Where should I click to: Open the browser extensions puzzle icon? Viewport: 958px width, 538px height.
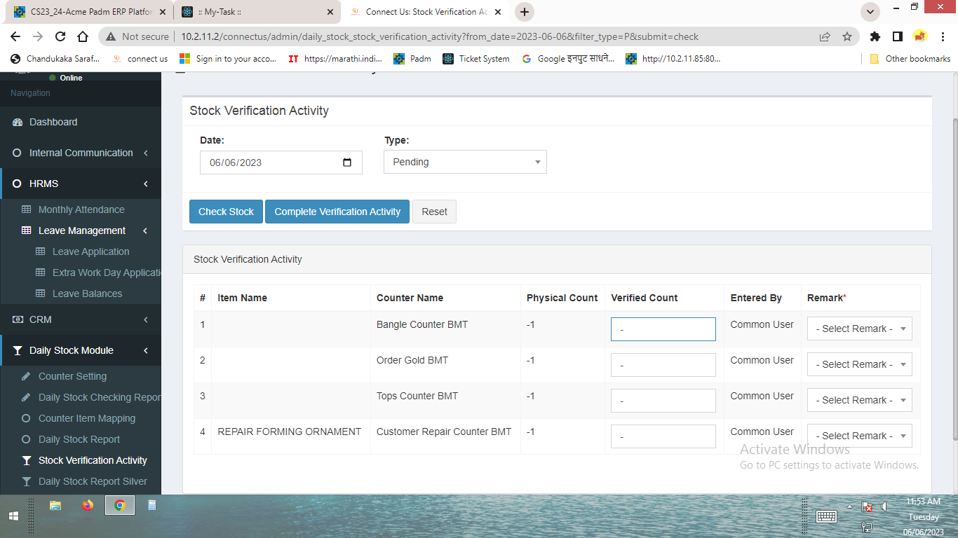(x=875, y=36)
